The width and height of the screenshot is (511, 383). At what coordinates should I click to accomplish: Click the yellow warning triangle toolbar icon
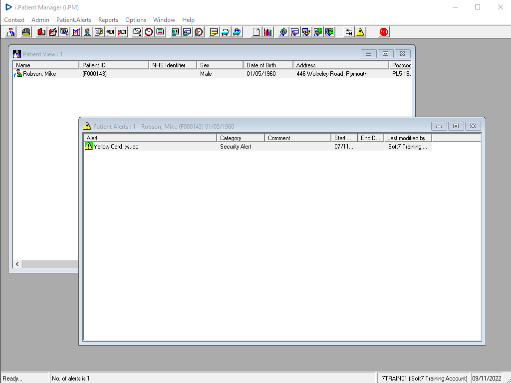coord(360,32)
